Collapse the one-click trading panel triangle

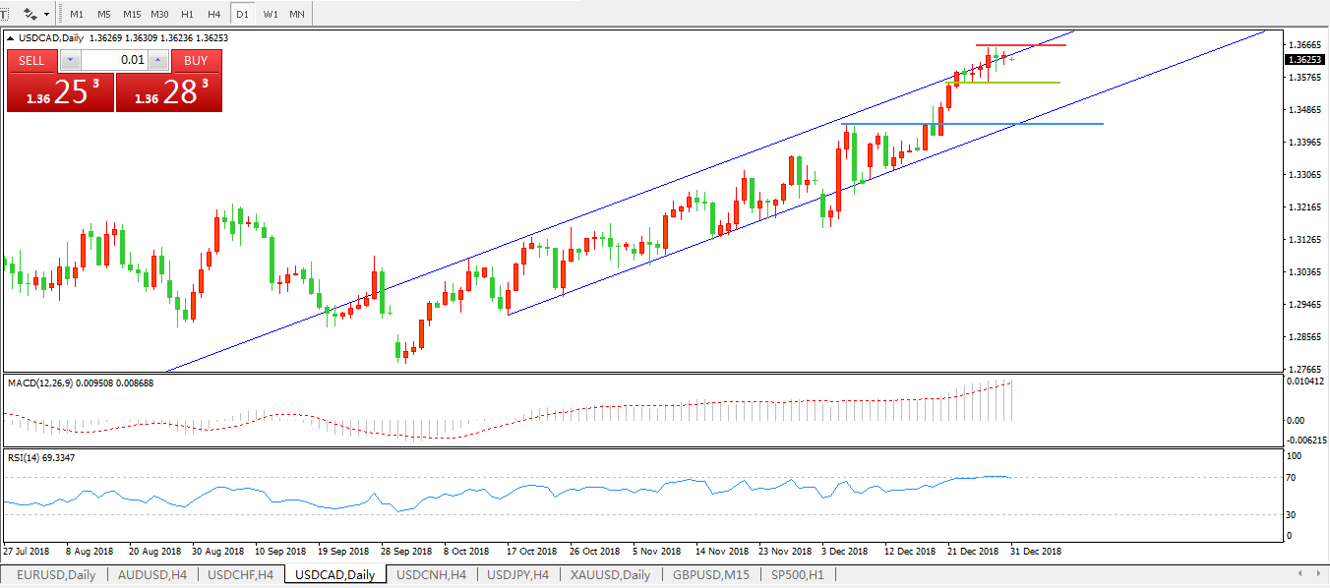pyautogui.click(x=11, y=38)
